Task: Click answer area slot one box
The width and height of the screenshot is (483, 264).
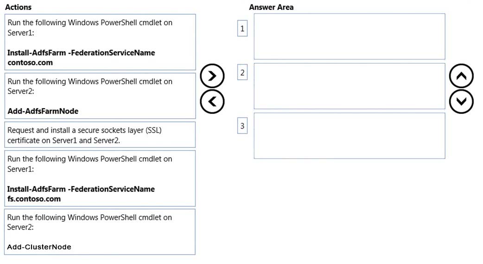Action: 350,36
